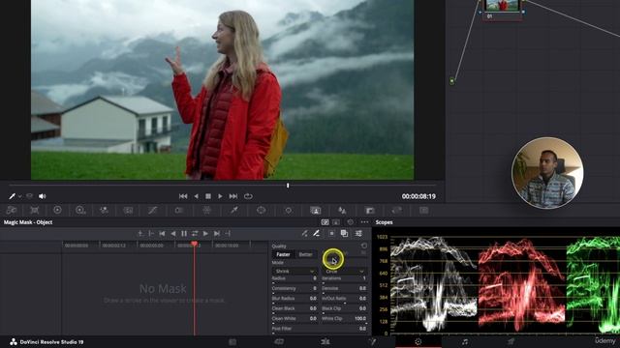The height and width of the screenshot is (348, 620).
Task: Open the 3D palette icon
Action: 424,211
